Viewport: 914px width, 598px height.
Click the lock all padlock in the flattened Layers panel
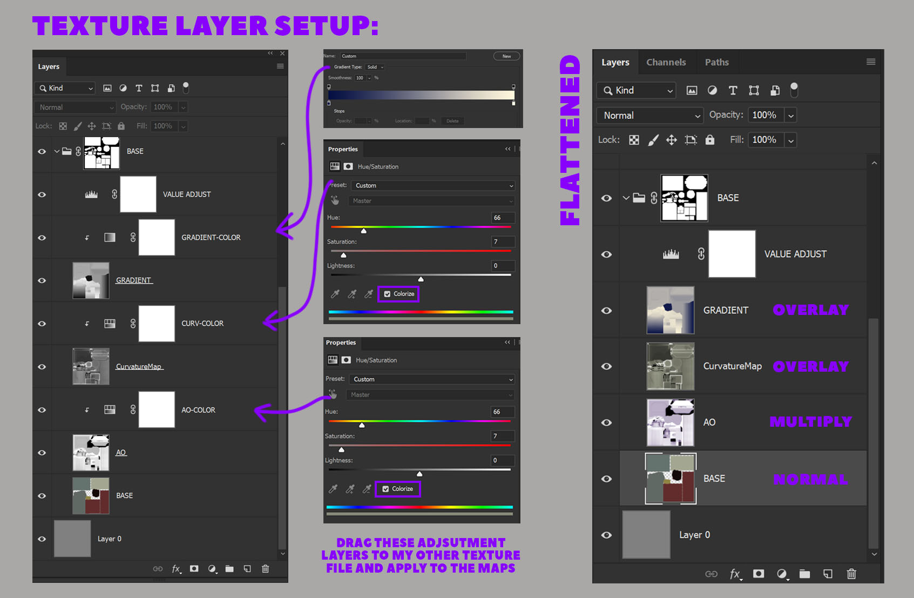(710, 140)
